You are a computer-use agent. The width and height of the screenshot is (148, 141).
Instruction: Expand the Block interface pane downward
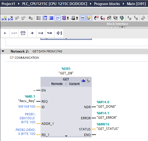coord(122,27)
